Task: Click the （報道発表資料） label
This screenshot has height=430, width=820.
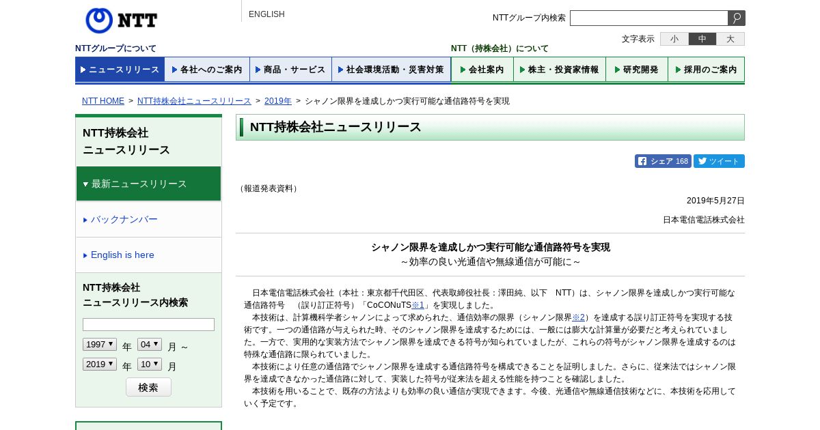Action: tap(268, 188)
